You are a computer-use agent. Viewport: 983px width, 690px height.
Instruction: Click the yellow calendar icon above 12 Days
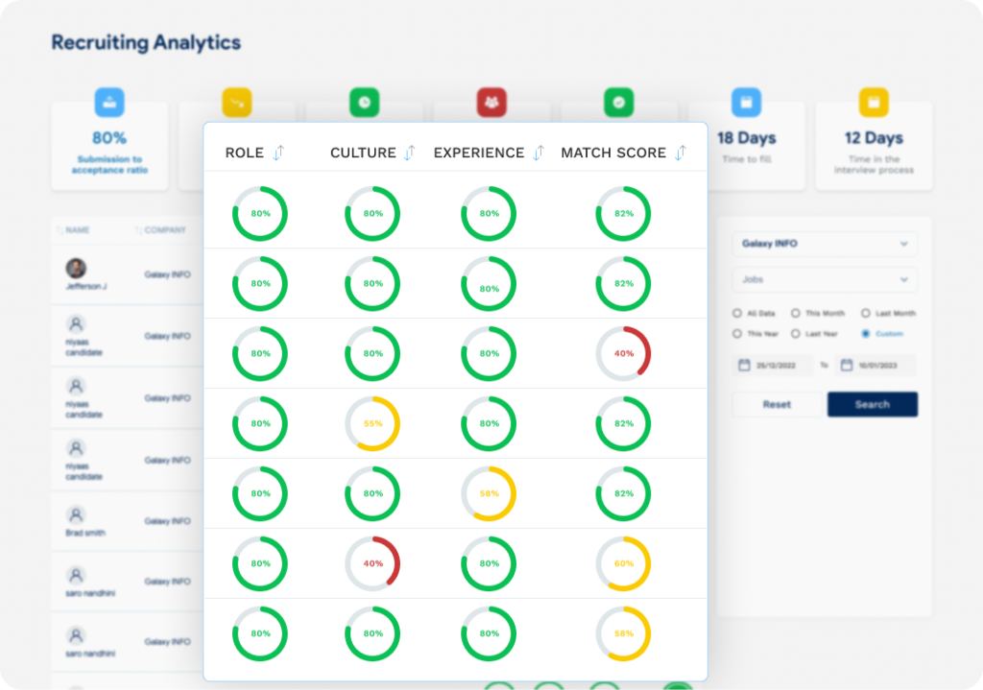[874, 102]
